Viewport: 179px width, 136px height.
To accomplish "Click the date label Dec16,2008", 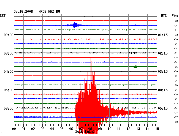I will click(x=23, y=12).
